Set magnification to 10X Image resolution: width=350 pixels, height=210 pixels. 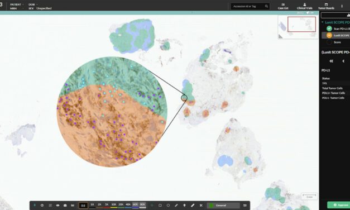tap(114, 205)
